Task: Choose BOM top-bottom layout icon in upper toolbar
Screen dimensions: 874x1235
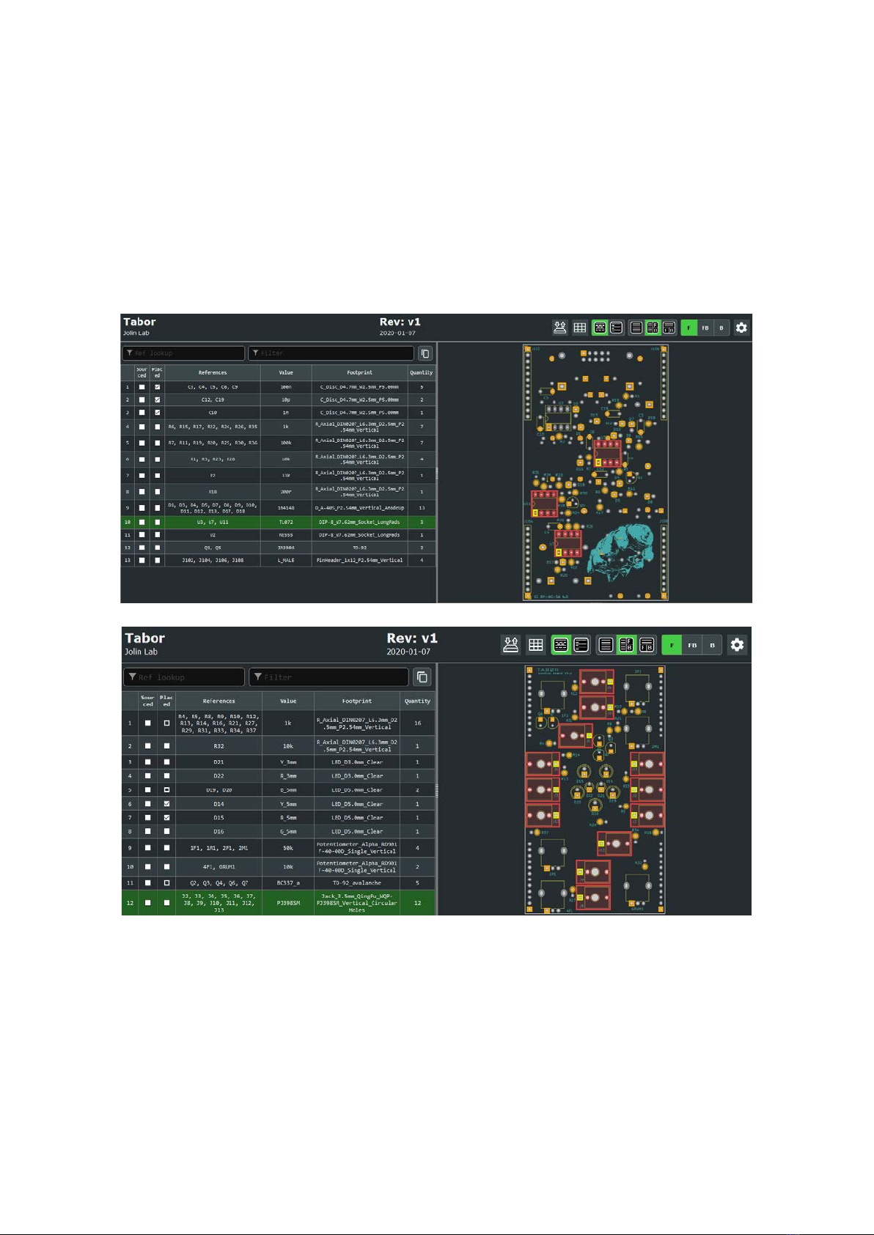Action: click(x=669, y=328)
